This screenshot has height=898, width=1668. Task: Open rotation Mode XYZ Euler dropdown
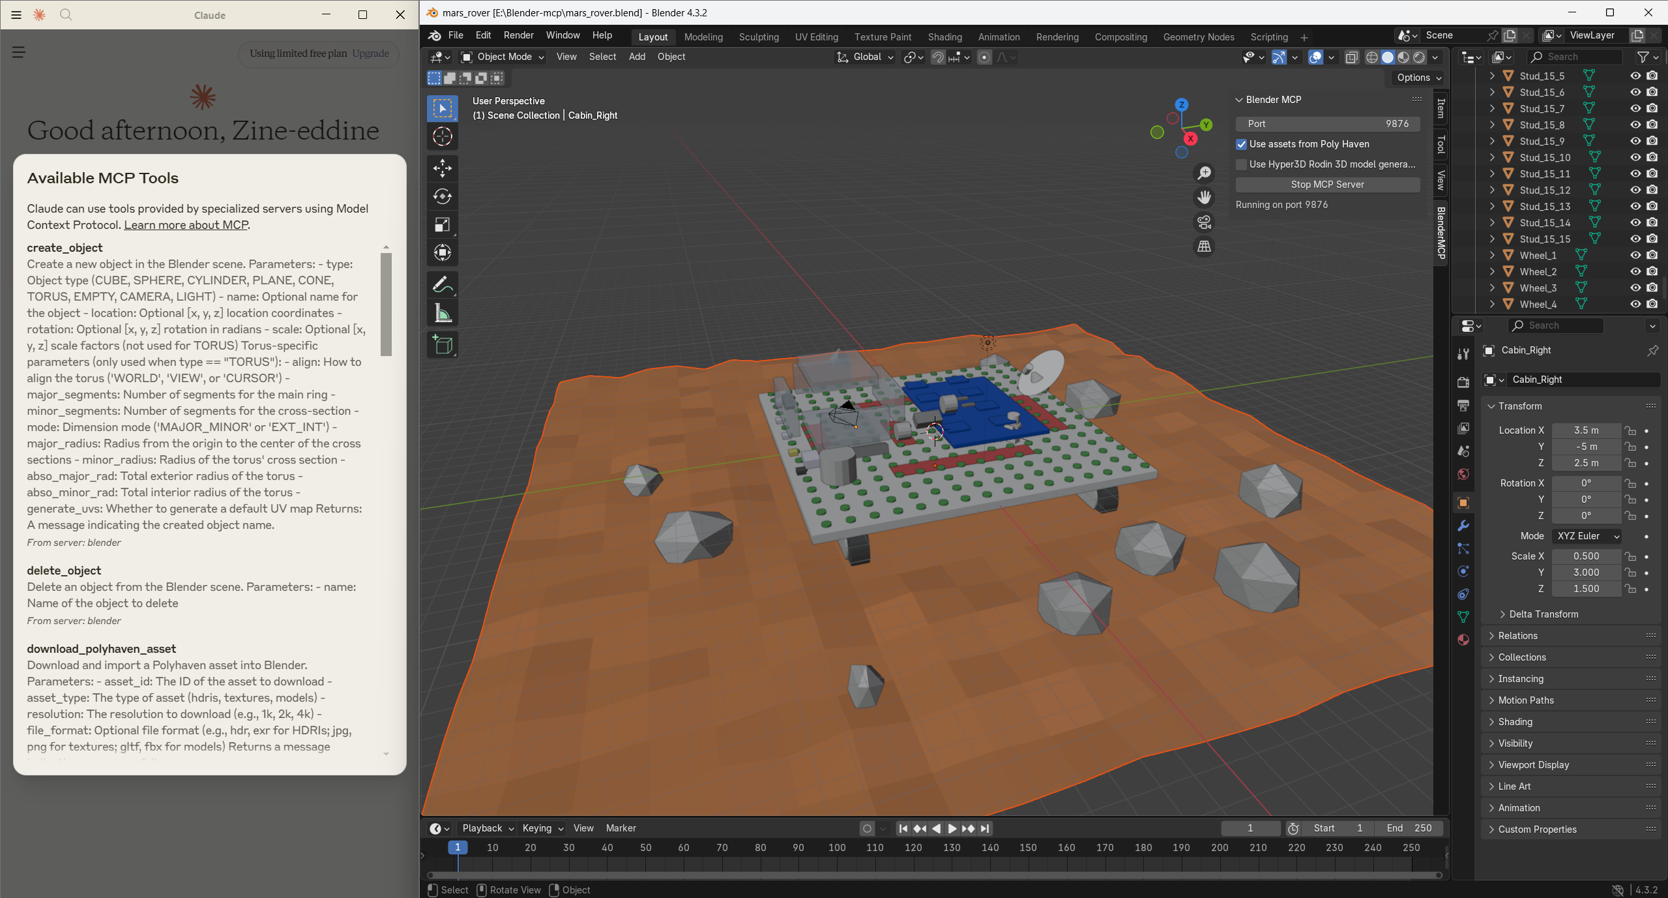coord(1588,536)
